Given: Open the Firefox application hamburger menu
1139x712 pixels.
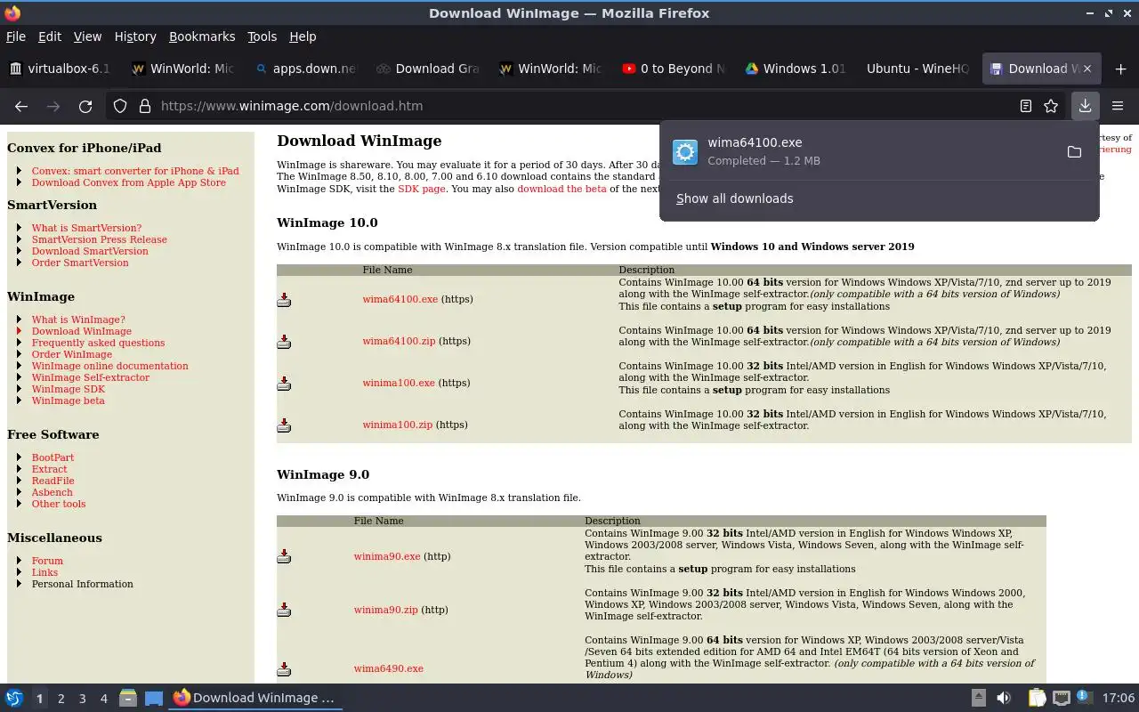Looking at the screenshot, I should click(x=1118, y=106).
